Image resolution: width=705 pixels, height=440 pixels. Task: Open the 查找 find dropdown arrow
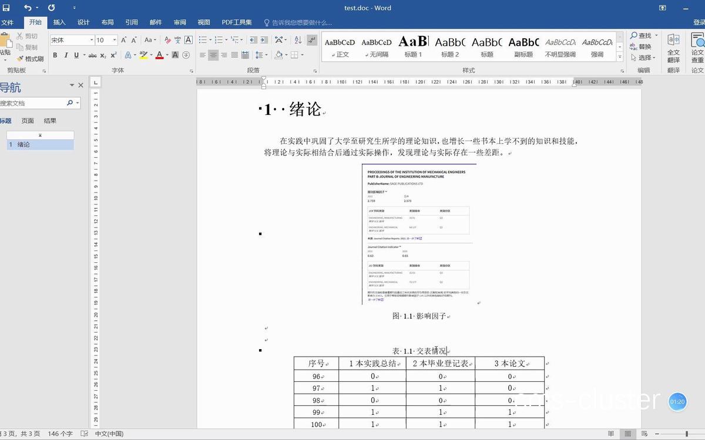click(x=656, y=36)
